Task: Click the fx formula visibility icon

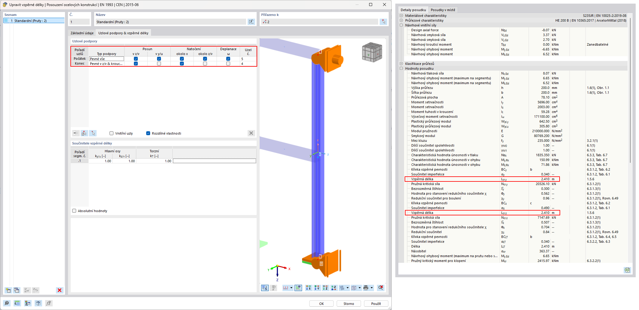Action: point(49,303)
